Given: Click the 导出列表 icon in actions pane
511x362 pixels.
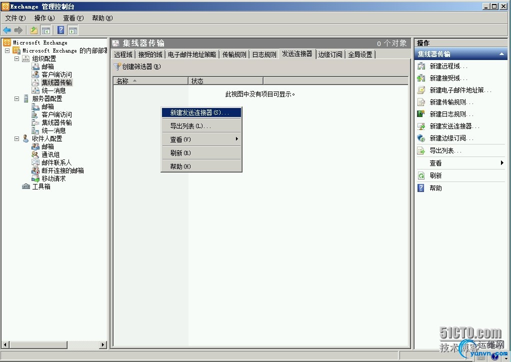Looking at the screenshot, I should pos(421,150).
